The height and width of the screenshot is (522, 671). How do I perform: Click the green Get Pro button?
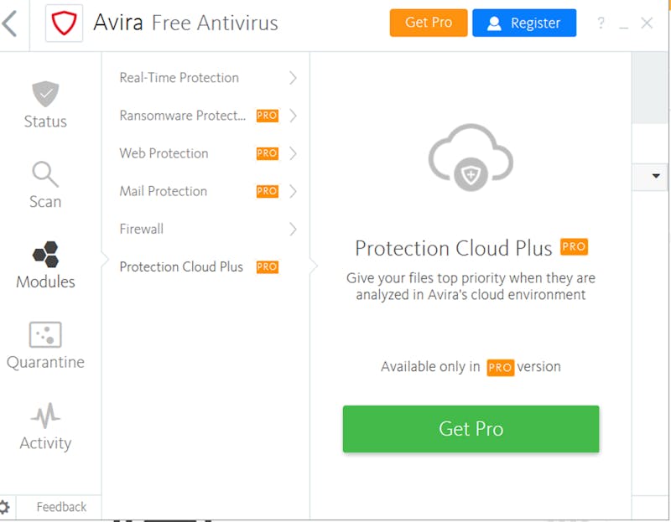[x=471, y=429]
